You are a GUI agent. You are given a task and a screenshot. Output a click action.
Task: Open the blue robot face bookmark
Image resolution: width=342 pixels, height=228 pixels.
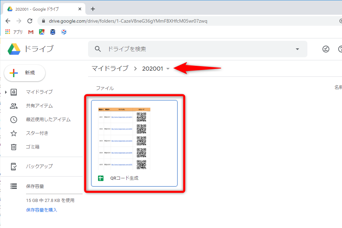(x=53, y=32)
